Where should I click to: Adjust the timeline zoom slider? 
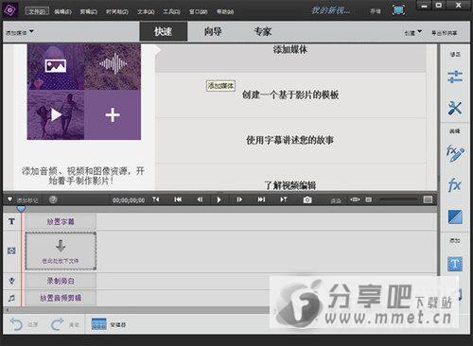pos(398,199)
